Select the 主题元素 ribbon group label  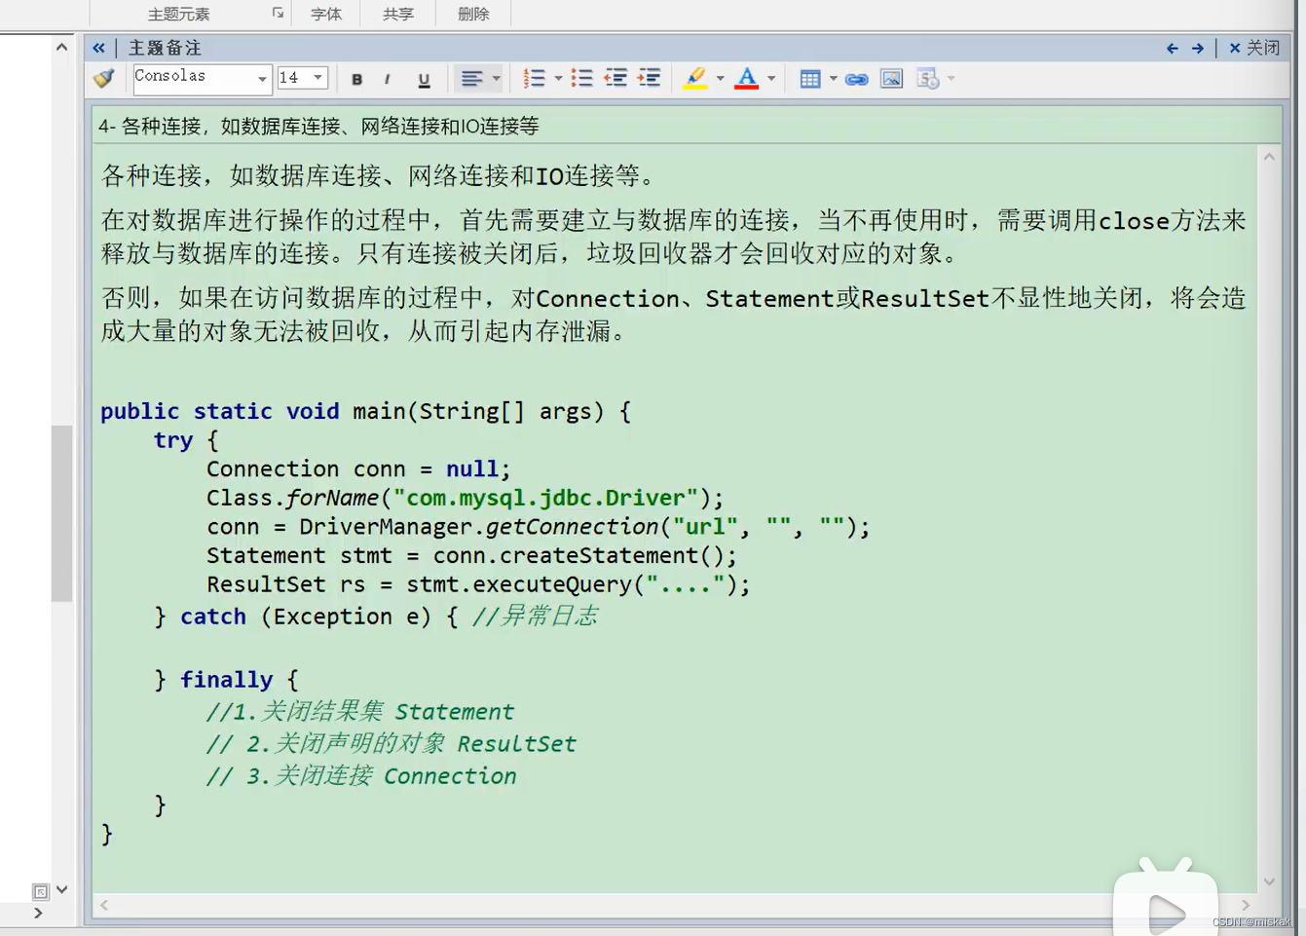(x=178, y=14)
